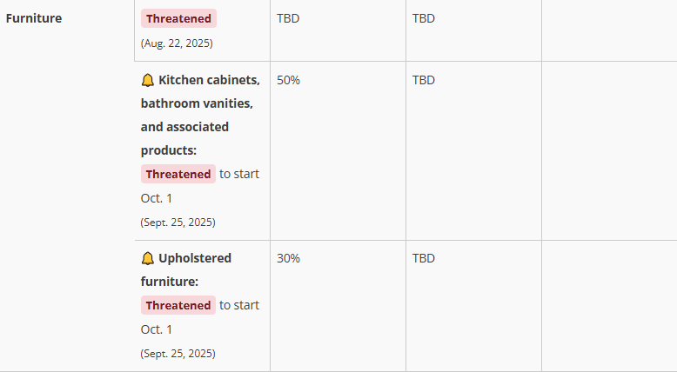Screen dimensions: 677x372
Task: Click the 50% tariff rate cell
Action: [x=288, y=80]
